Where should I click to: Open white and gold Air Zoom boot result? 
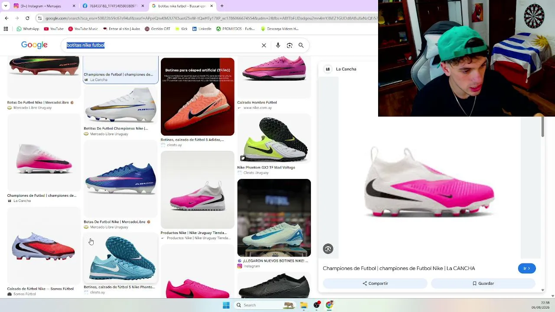pyautogui.click(x=121, y=106)
